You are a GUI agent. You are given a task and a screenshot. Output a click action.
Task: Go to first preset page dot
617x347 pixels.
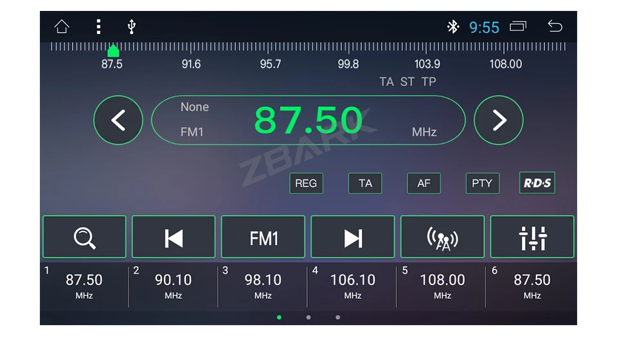click(x=279, y=317)
